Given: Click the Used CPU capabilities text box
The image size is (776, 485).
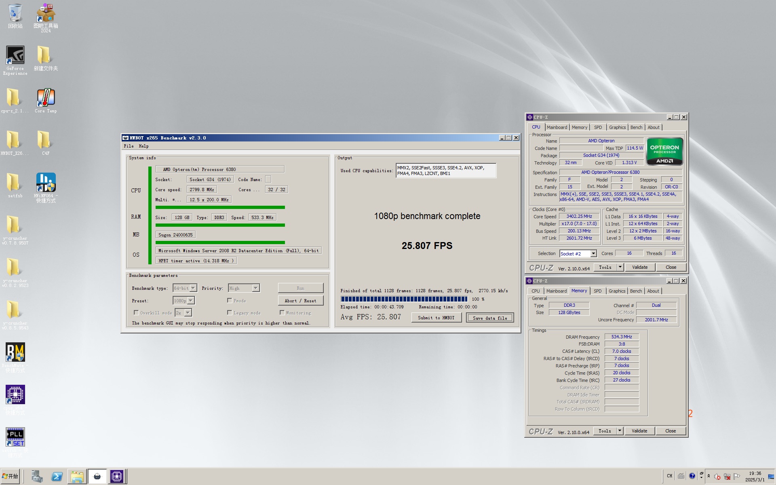Looking at the screenshot, I should [x=446, y=171].
